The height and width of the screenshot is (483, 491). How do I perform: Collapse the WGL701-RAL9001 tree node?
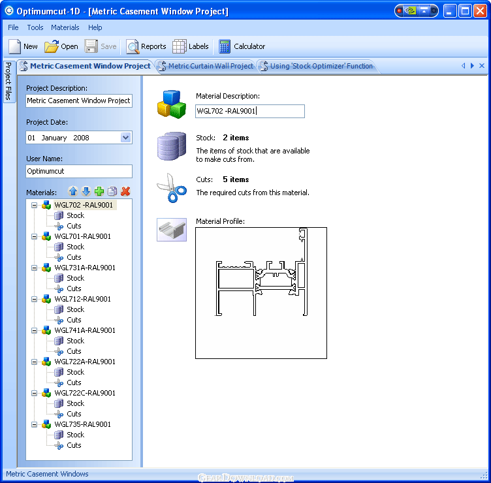pyautogui.click(x=34, y=237)
